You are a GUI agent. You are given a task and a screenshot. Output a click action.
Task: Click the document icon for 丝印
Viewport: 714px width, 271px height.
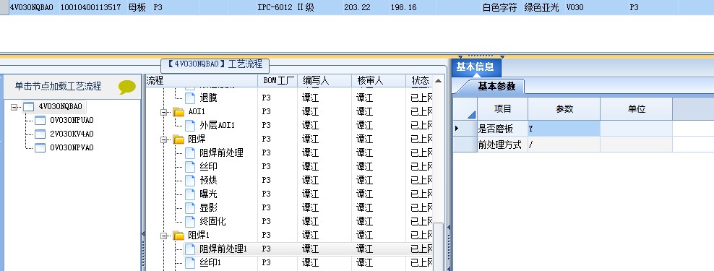(x=190, y=166)
